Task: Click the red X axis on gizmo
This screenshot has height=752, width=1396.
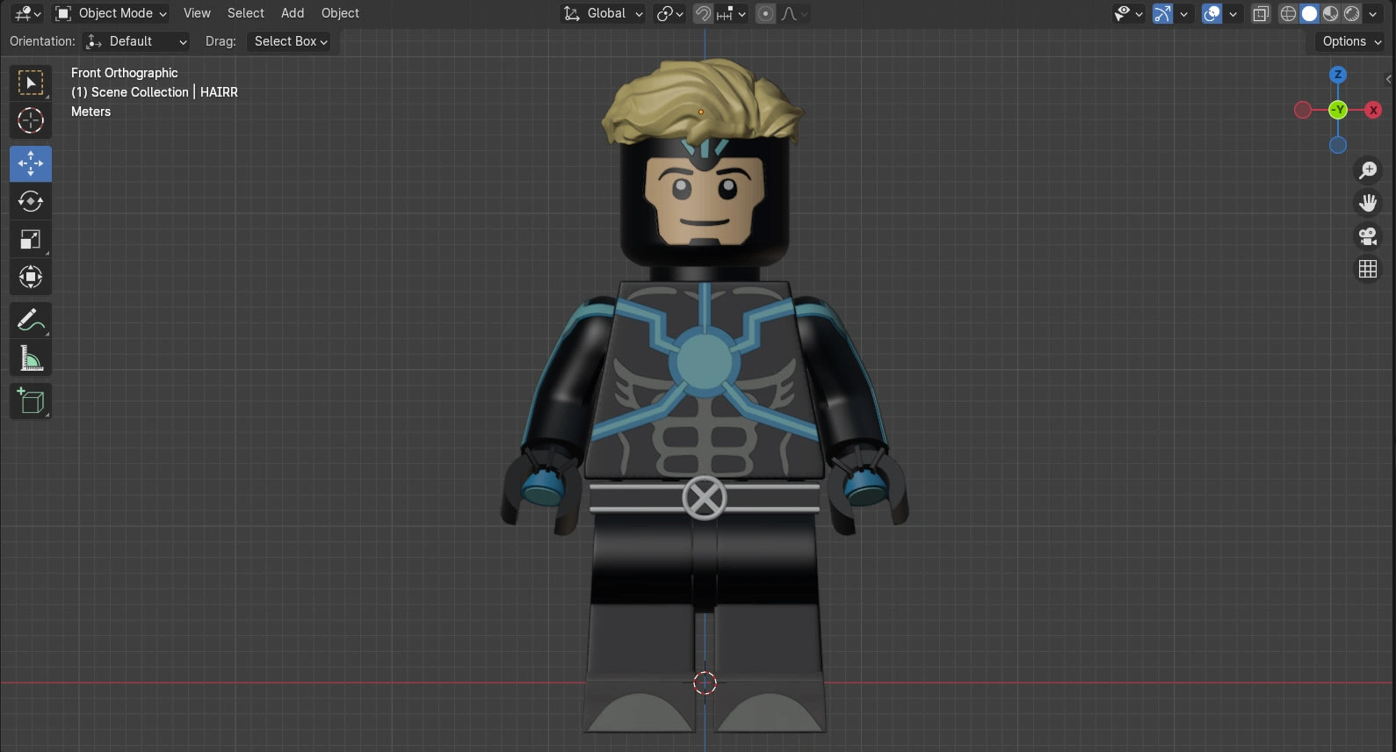Action: click(x=1373, y=110)
